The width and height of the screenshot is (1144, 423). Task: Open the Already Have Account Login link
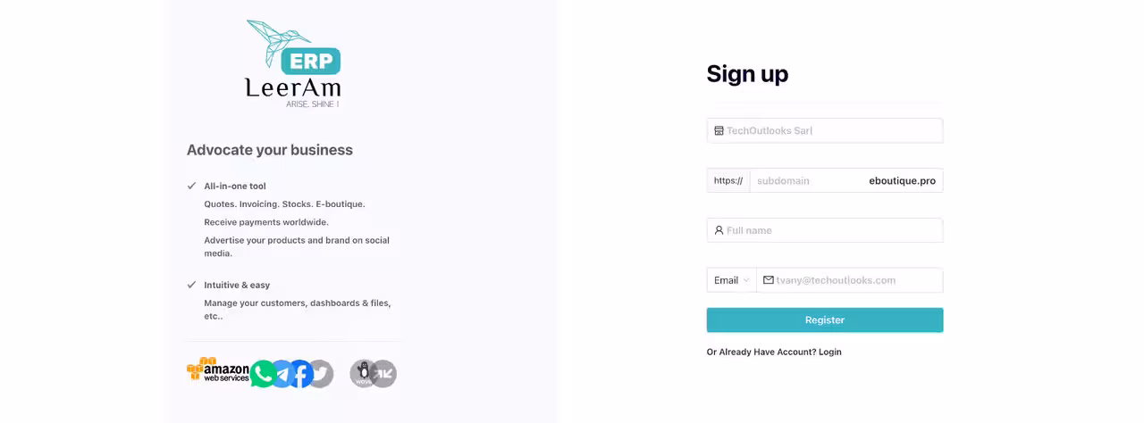pos(774,352)
